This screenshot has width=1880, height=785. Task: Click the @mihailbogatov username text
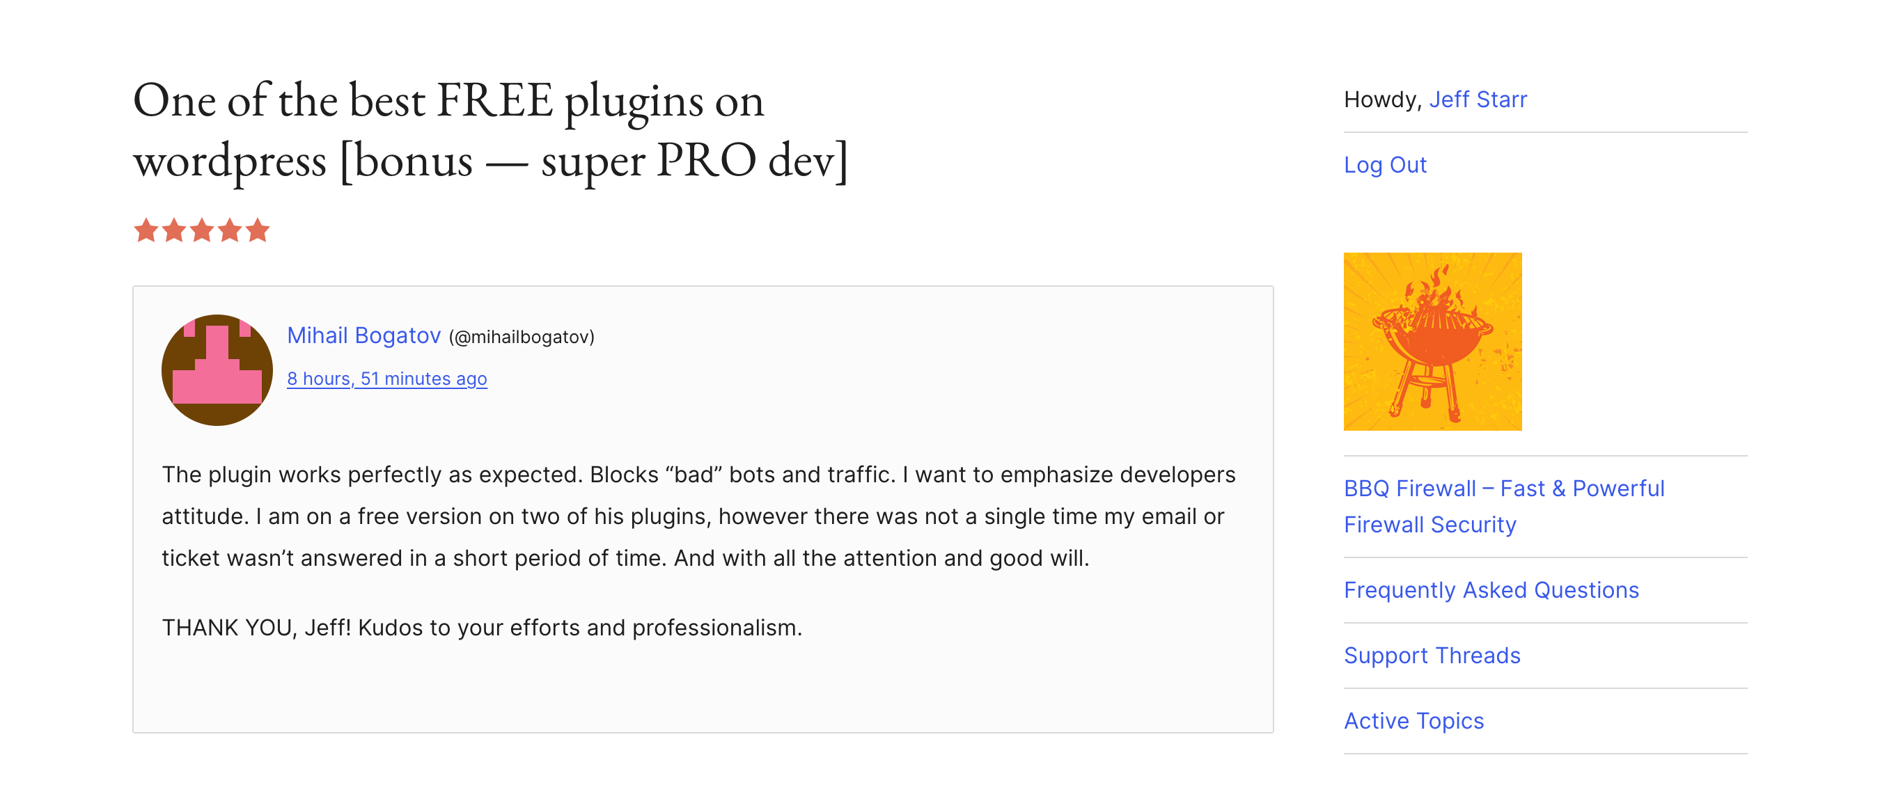(521, 337)
